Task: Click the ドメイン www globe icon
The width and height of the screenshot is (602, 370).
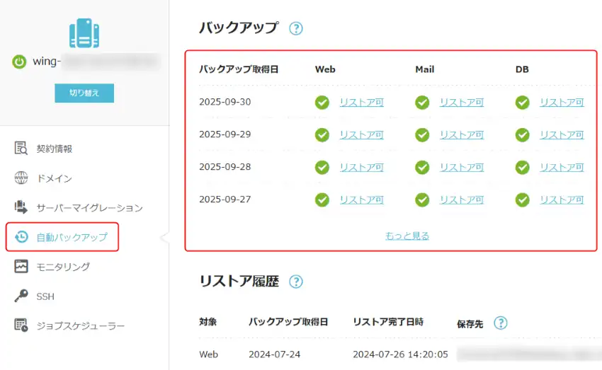Action: pyautogui.click(x=21, y=178)
